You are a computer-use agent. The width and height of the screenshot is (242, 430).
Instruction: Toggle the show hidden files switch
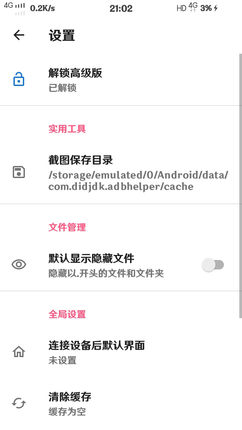(213, 265)
